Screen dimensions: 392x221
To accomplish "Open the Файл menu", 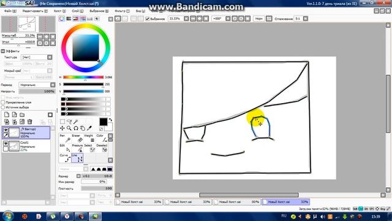I will [10, 11].
